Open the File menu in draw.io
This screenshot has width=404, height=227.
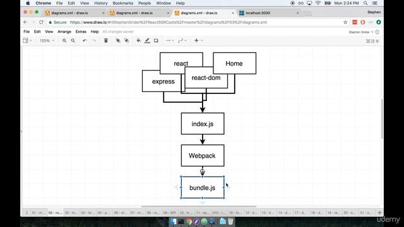[27, 32]
